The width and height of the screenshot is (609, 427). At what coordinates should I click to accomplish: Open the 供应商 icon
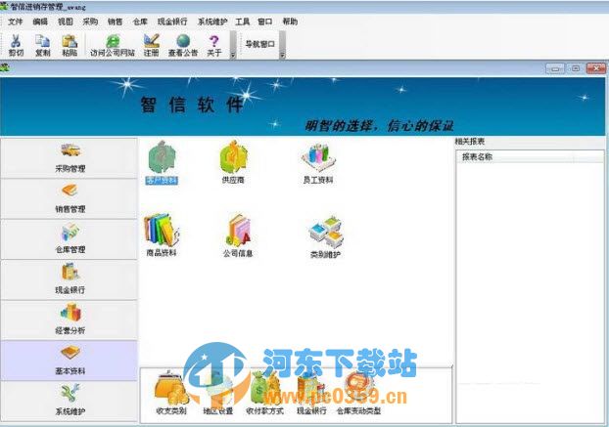(233, 162)
